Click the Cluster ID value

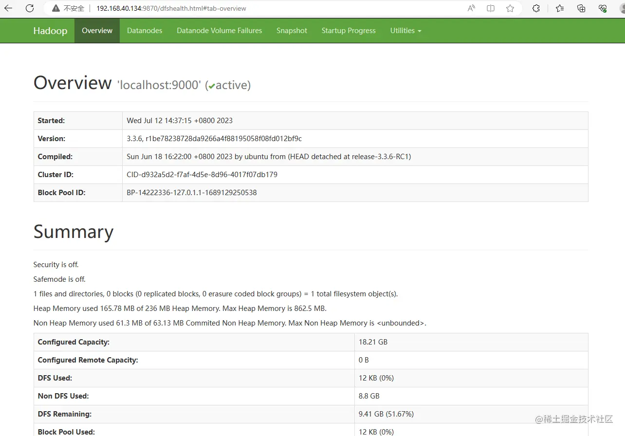tap(202, 175)
